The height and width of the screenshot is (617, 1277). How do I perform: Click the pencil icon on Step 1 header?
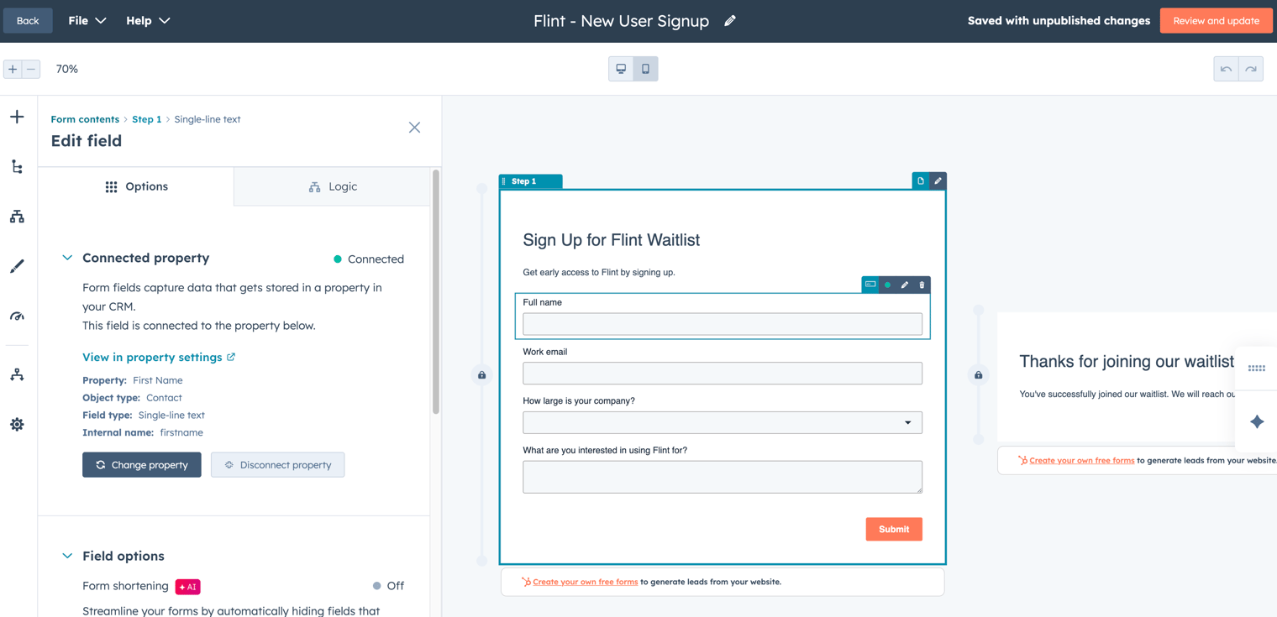938,181
